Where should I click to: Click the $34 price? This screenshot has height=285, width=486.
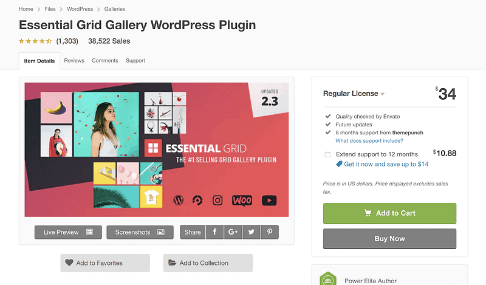click(446, 94)
